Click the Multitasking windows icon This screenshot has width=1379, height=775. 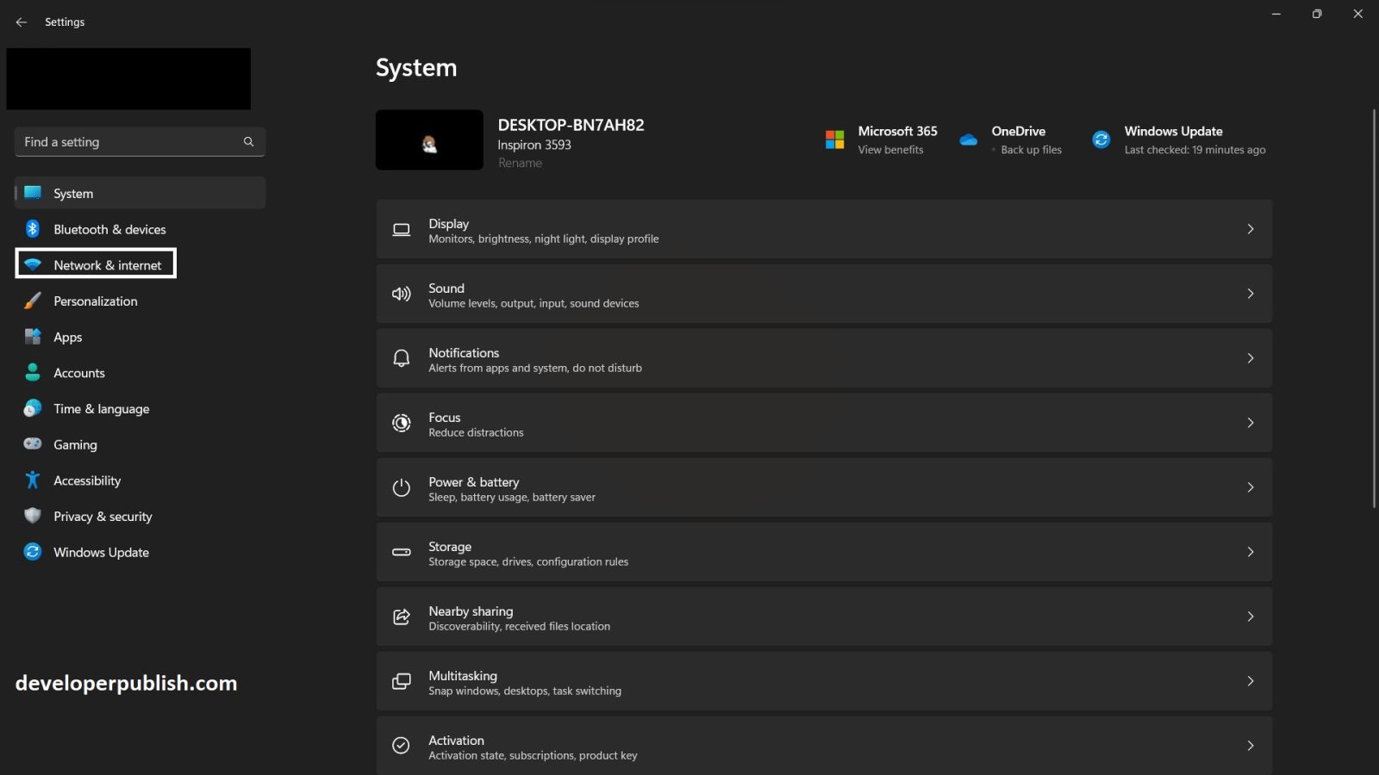click(x=402, y=681)
